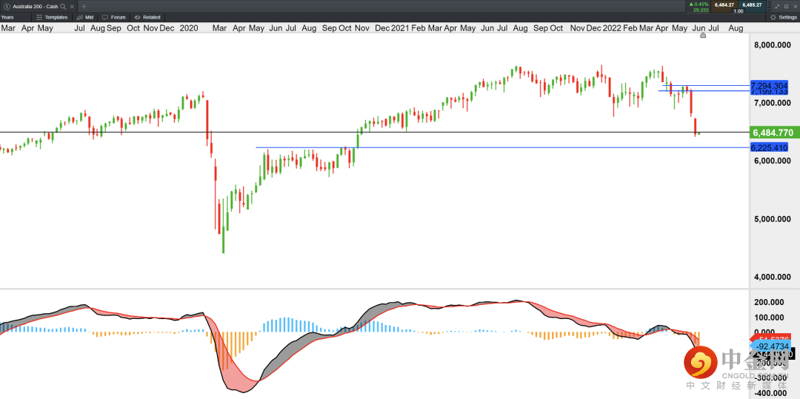Click the info icon beside Australia 200 - Cash
The image size is (800, 399).
coord(6,6)
